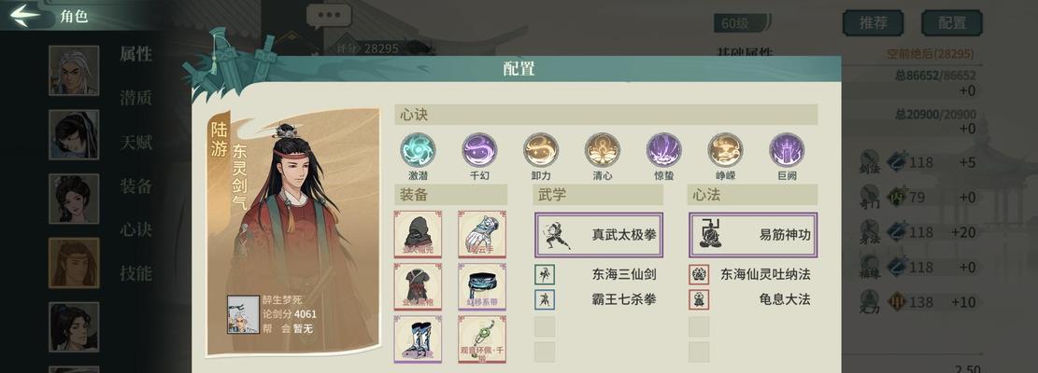1038x373 pixels.
Task: Click the gloves equipment slot
Action: 482,234
